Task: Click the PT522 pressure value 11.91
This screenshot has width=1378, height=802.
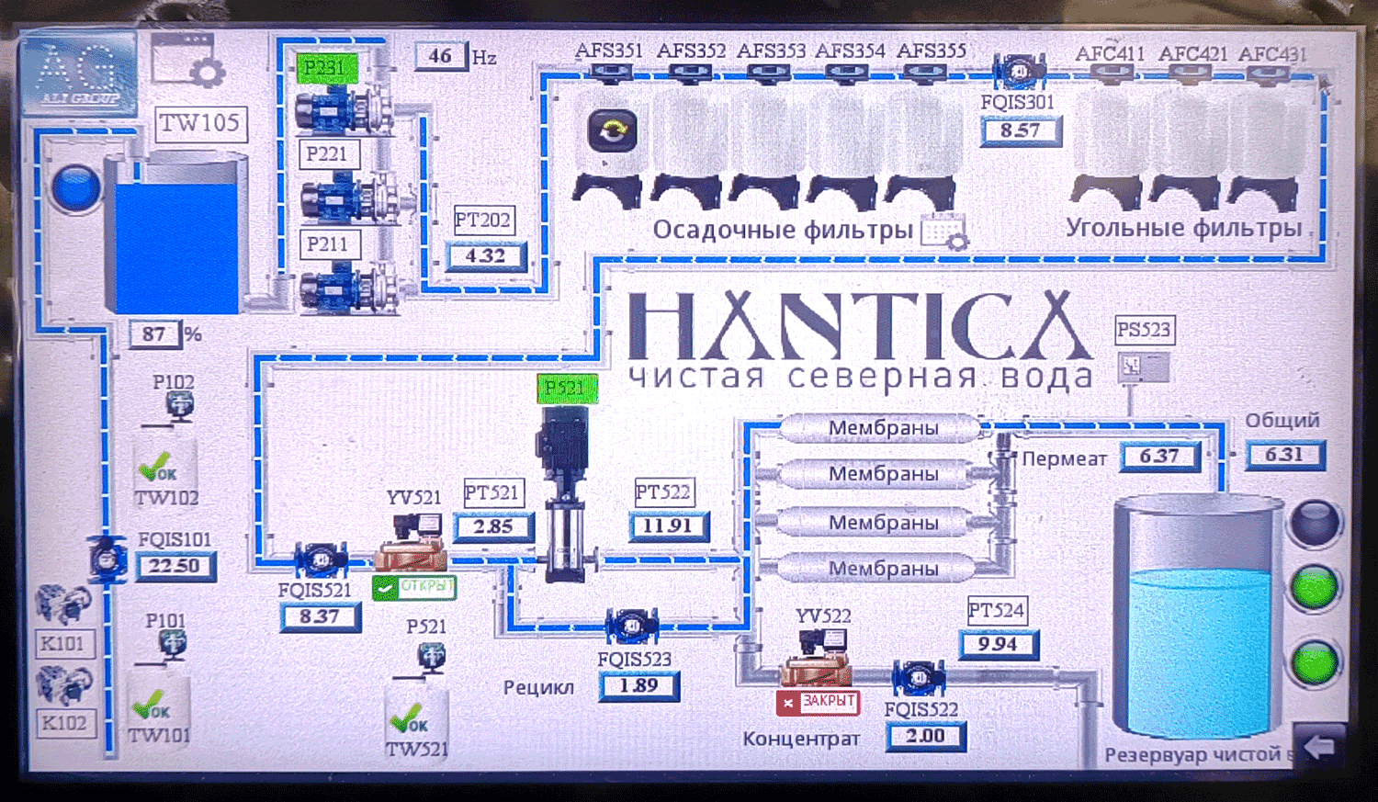Action: point(669,526)
